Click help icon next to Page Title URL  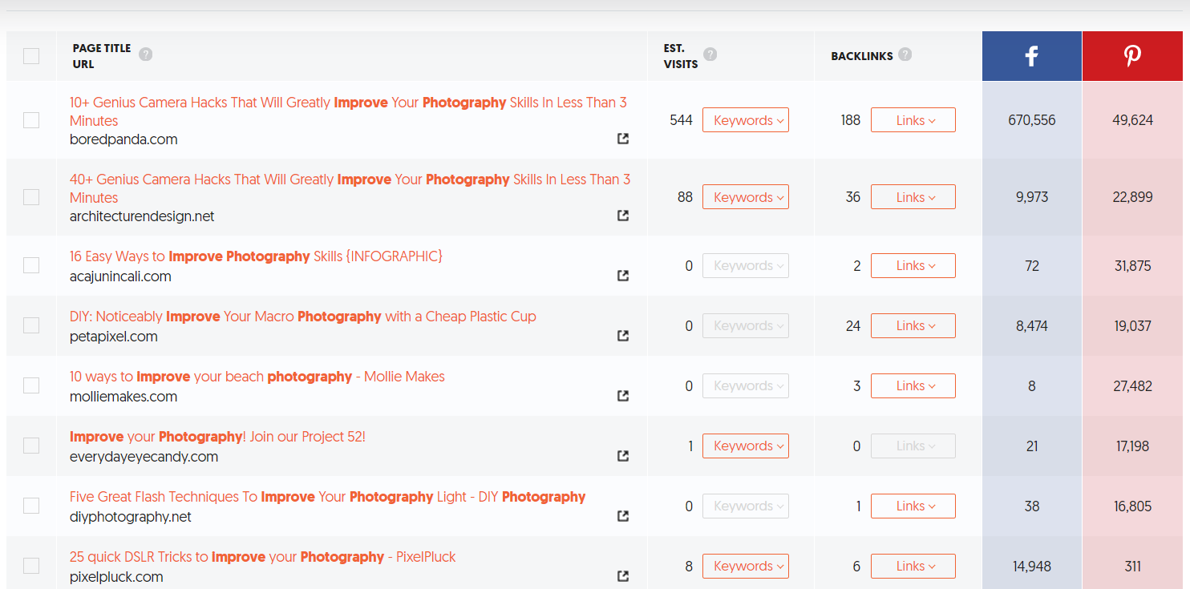145,54
